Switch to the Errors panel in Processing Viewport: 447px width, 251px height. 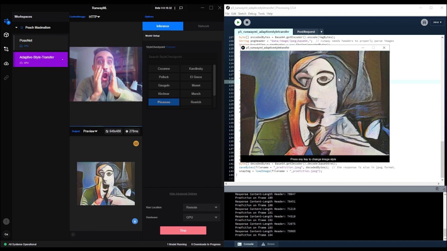click(268, 244)
